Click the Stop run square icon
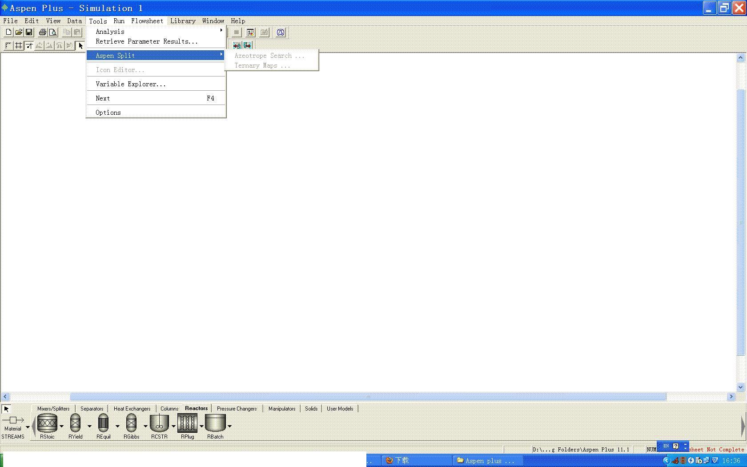Image resolution: width=747 pixels, height=467 pixels. tap(237, 32)
